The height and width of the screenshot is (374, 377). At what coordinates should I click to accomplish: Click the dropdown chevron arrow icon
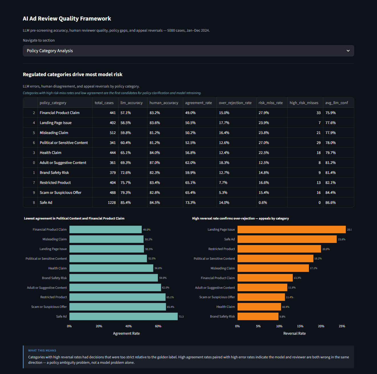pyautogui.click(x=348, y=51)
